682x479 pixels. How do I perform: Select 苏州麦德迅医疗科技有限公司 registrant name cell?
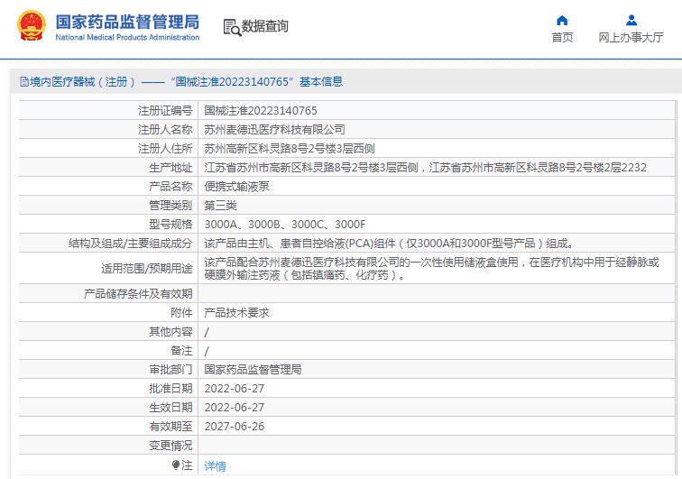274,130
